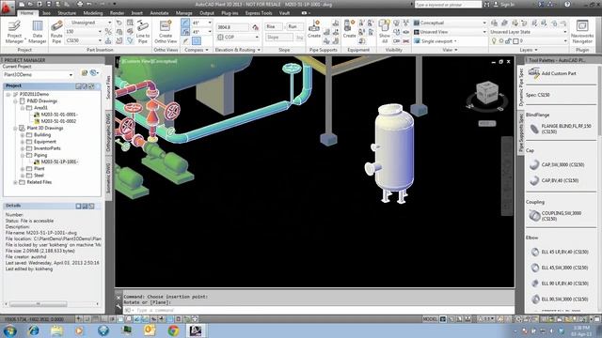Toggle the layer lightbulb on/off icon
The image size is (602, 338).
point(494,40)
